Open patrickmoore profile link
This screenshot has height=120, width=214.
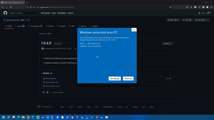[x=13, y=20]
